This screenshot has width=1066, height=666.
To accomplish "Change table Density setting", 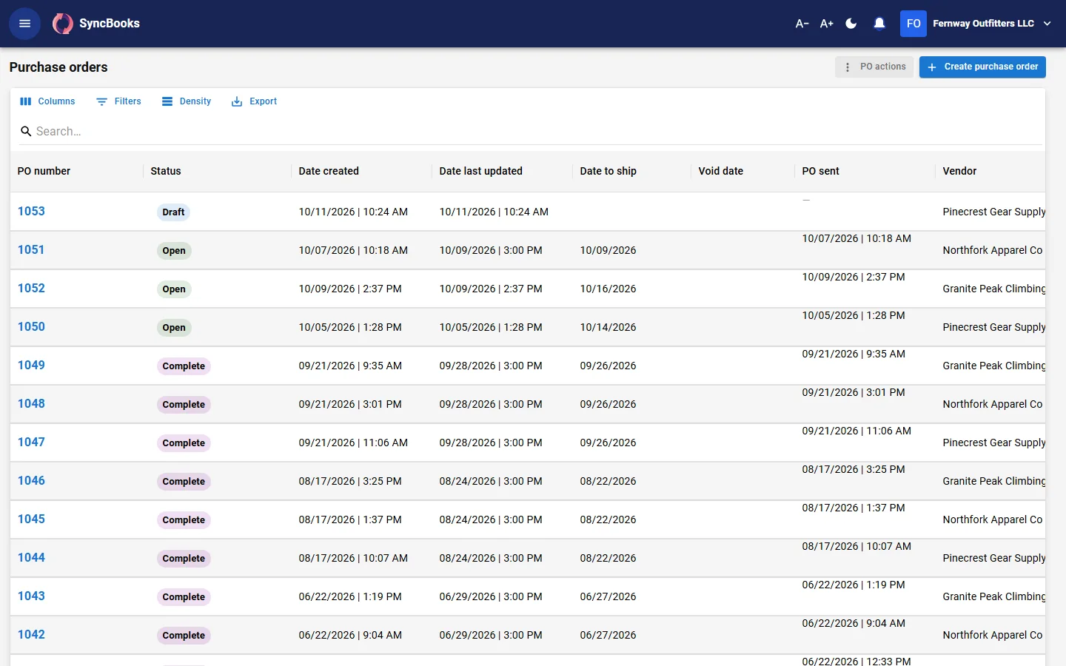I will click(187, 101).
